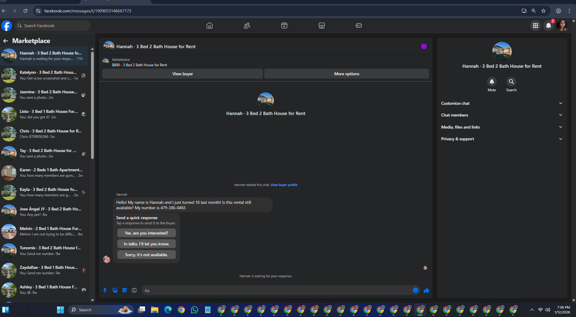The width and height of the screenshot is (576, 317).
Task: Attach a photo file icon
Action: click(x=115, y=290)
